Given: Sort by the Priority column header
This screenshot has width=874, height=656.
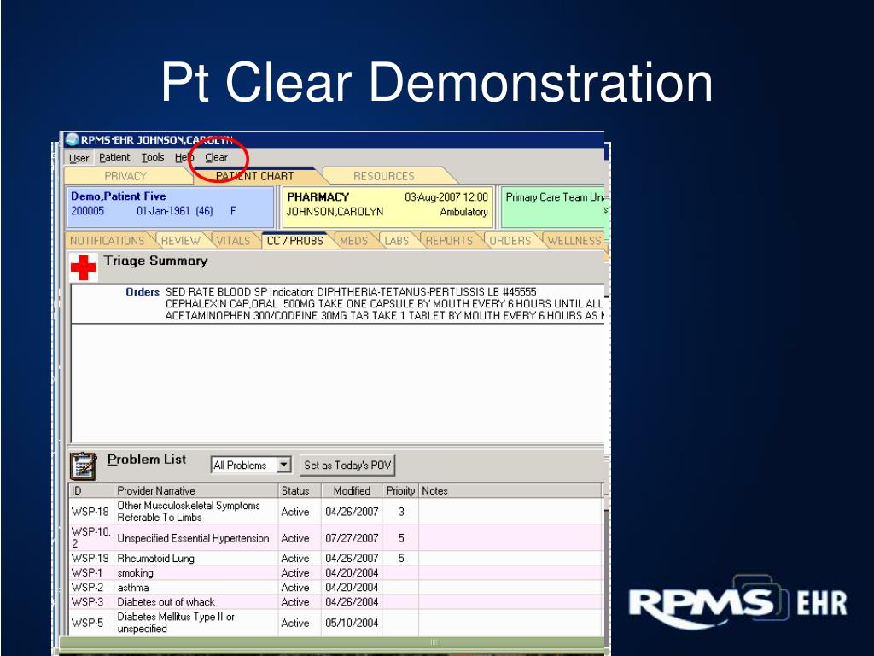Looking at the screenshot, I should (400, 491).
